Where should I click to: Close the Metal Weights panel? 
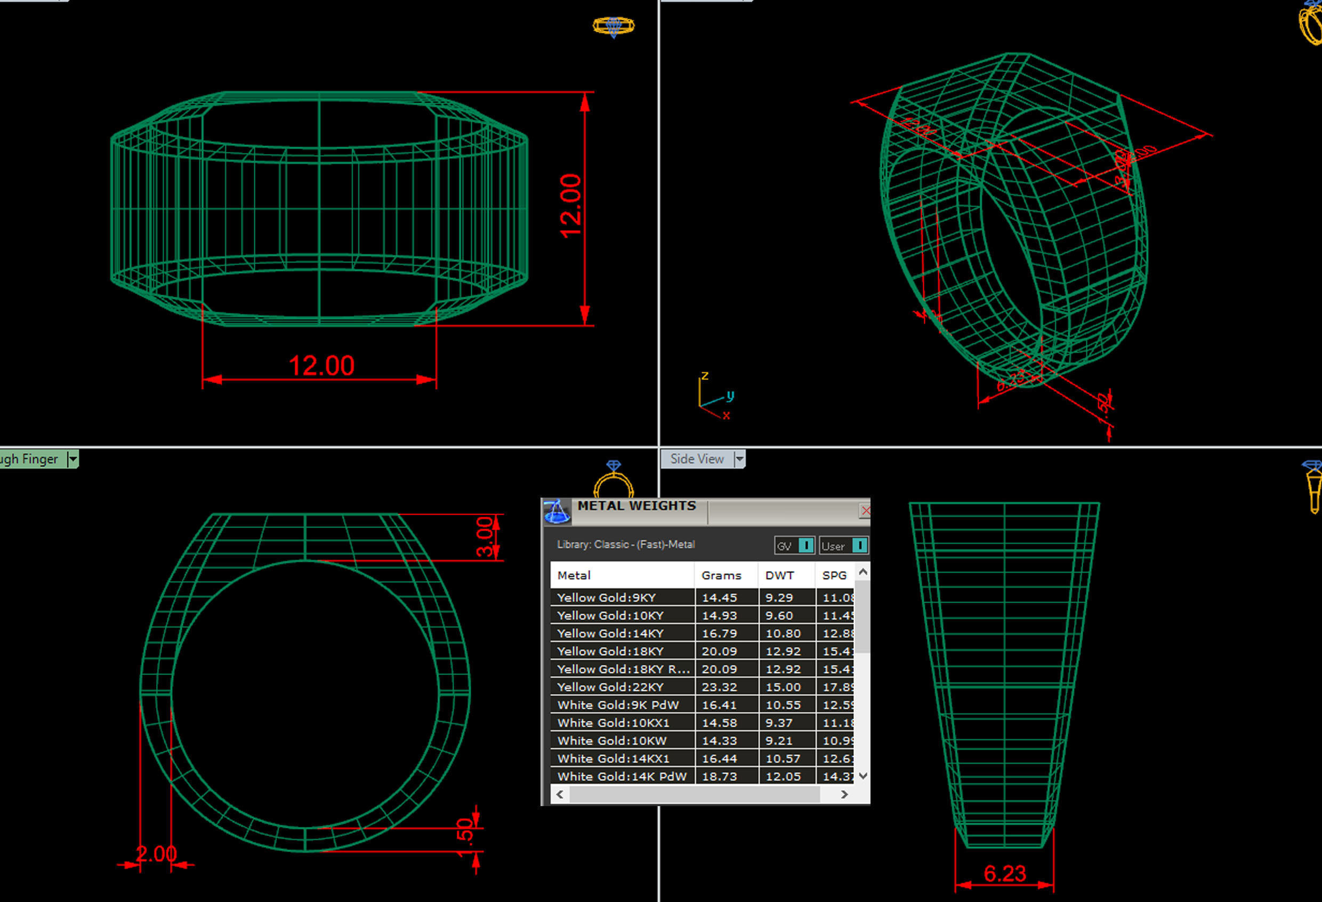[865, 510]
